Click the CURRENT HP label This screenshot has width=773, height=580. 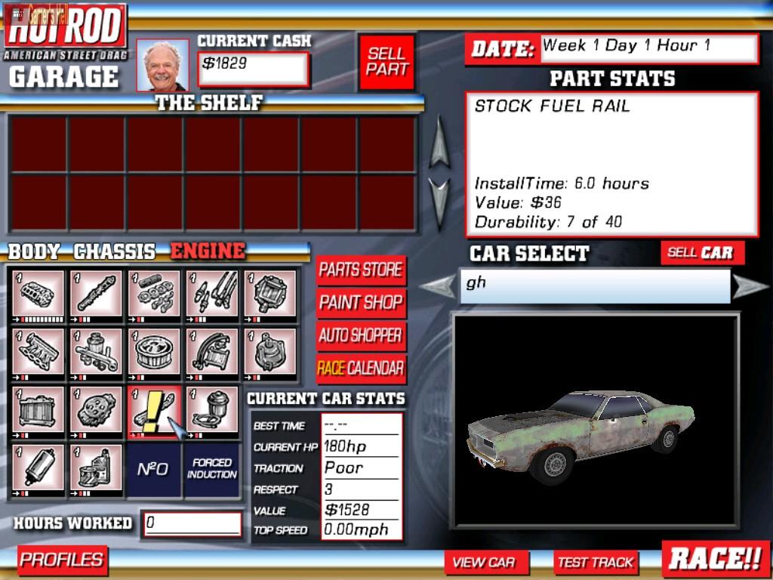click(285, 447)
